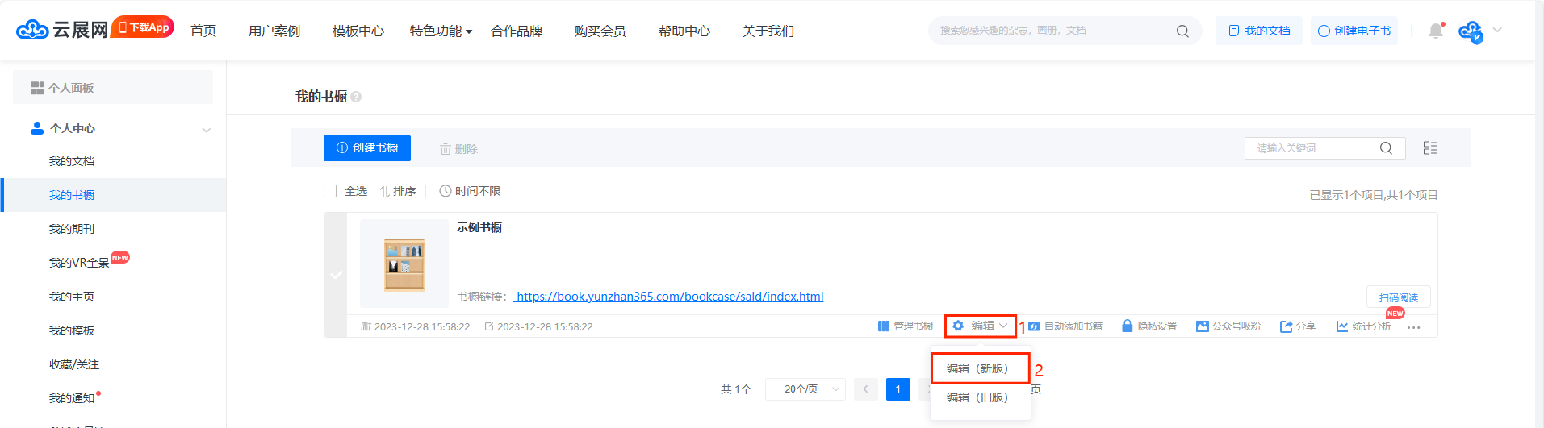Viewport: 1544px width, 428px height.
Task: Click the 创建书橱 button
Action: [367, 148]
